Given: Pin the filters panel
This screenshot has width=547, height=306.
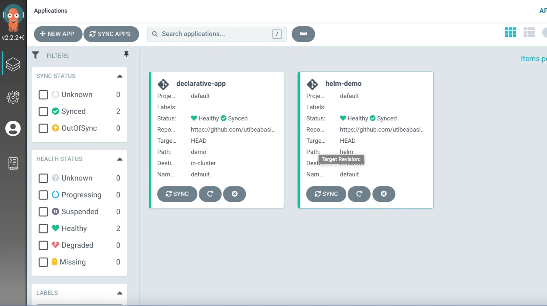Looking at the screenshot, I should coord(126,54).
